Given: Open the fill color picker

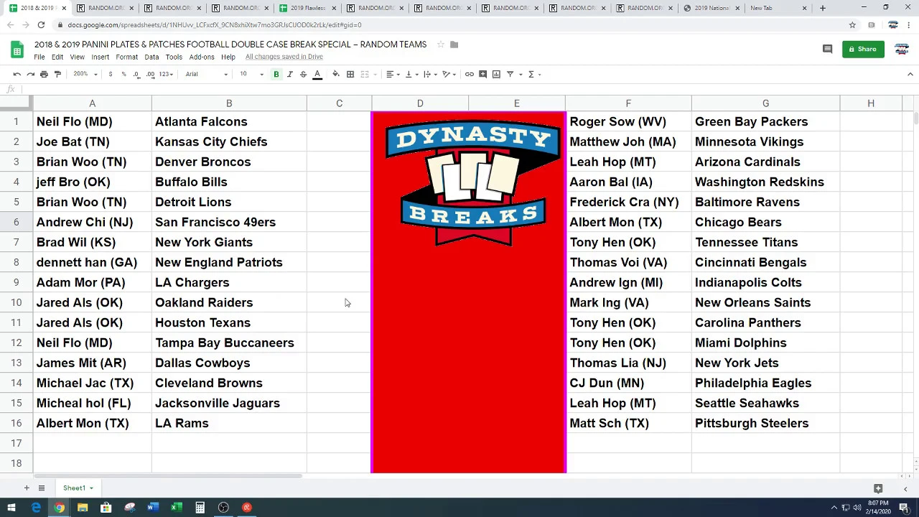Looking at the screenshot, I should point(335,74).
